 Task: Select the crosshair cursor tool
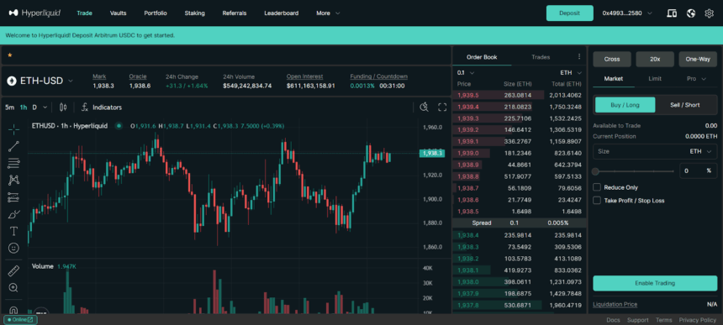click(13, 129)
